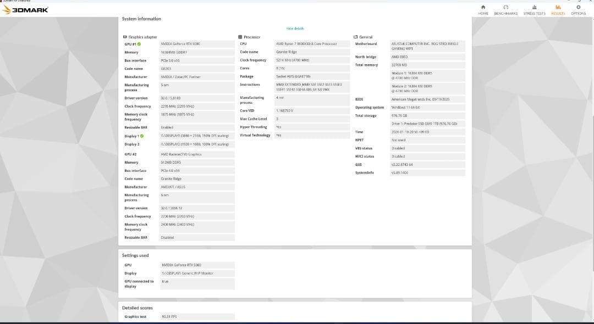594x324 pixels.
Task: Click the Processor chip icon
Action: 240,37
